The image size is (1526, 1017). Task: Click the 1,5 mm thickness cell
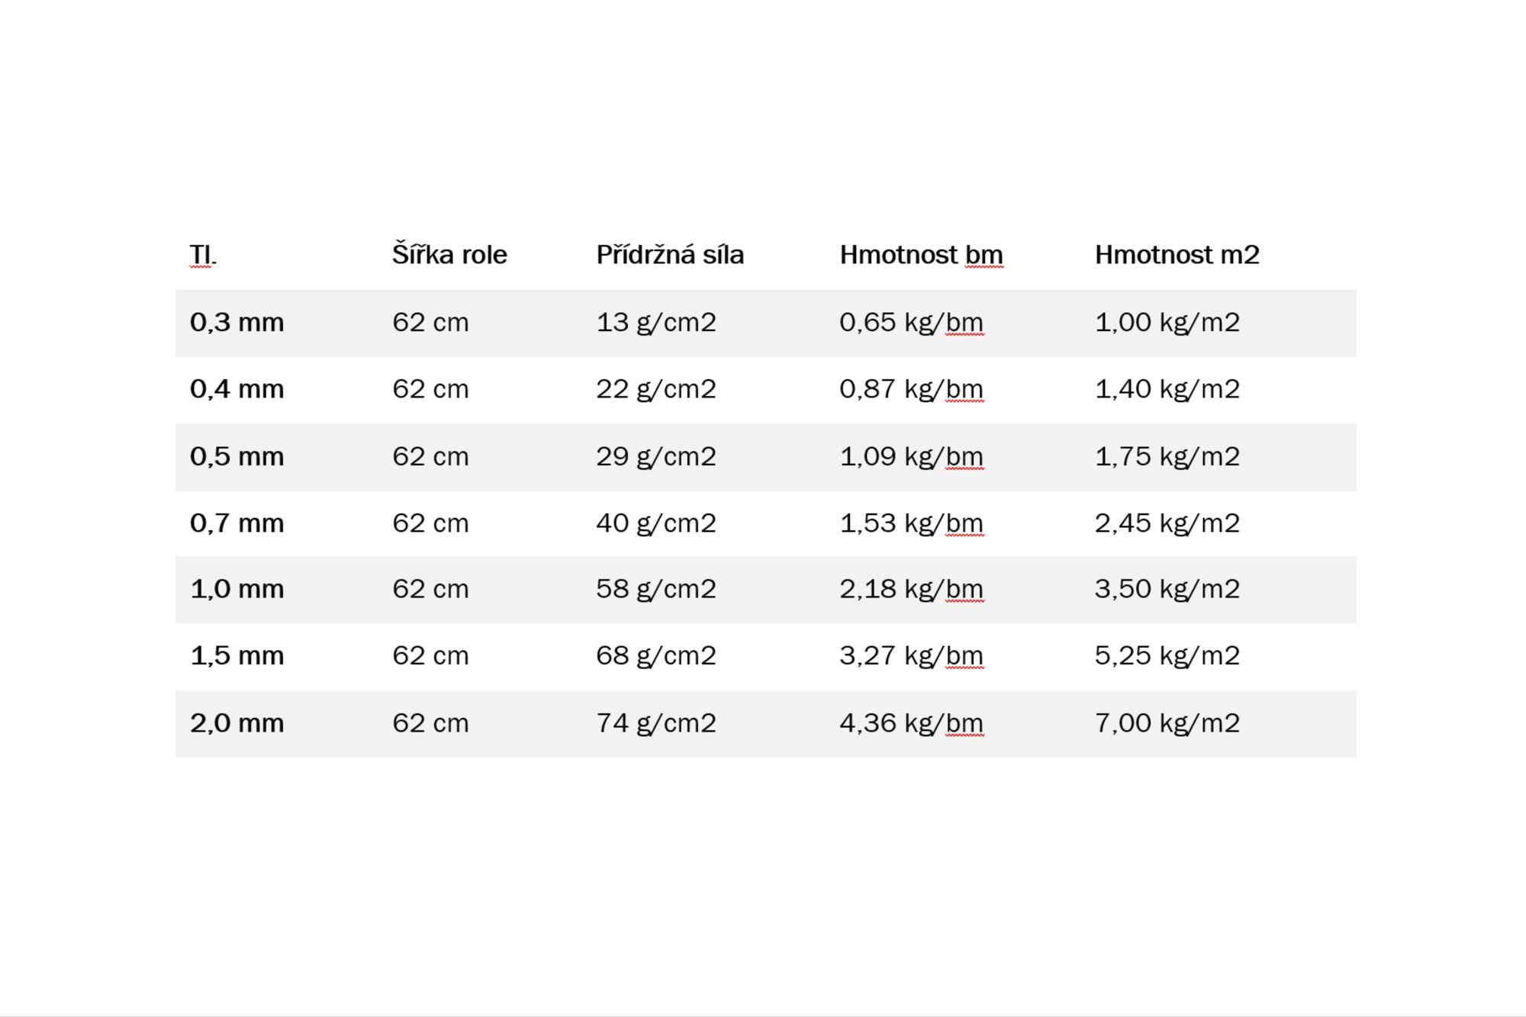tap(237, 656)
